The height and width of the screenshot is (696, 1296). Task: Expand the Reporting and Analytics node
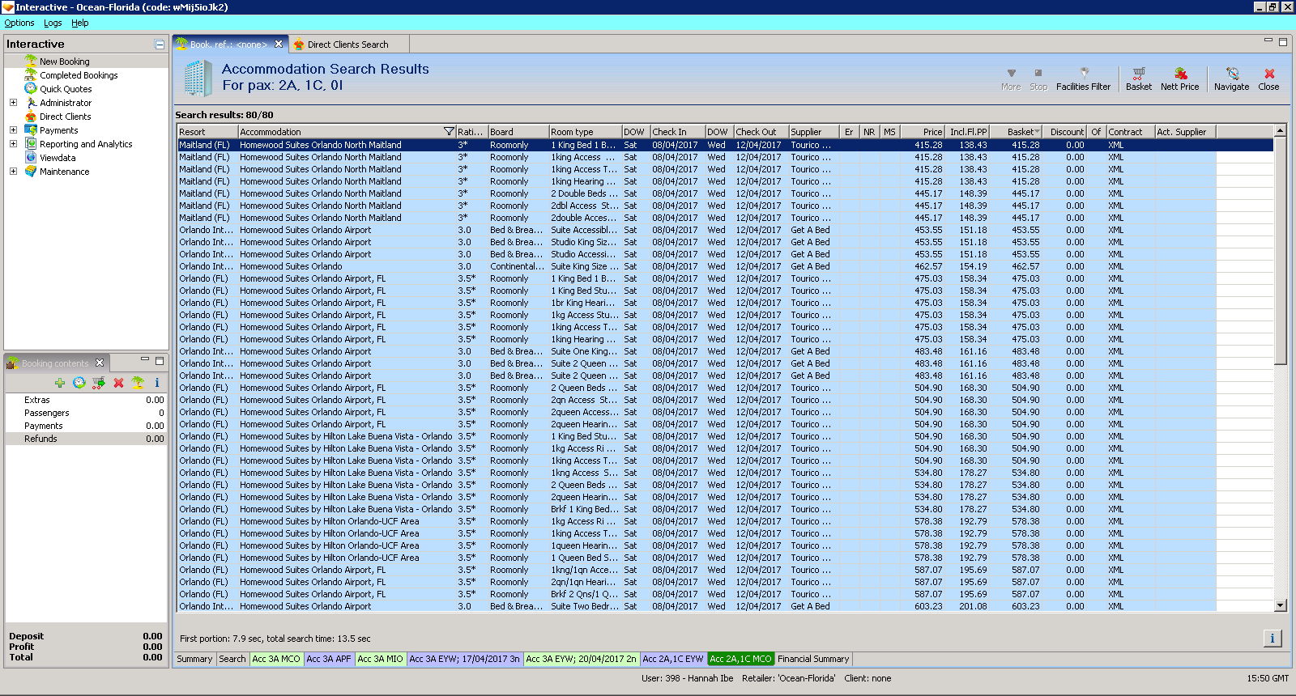pyautogui.click(x=13, y=144)
